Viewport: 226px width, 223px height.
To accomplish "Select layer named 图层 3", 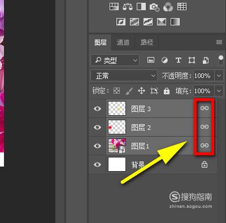I will (141, 109).
